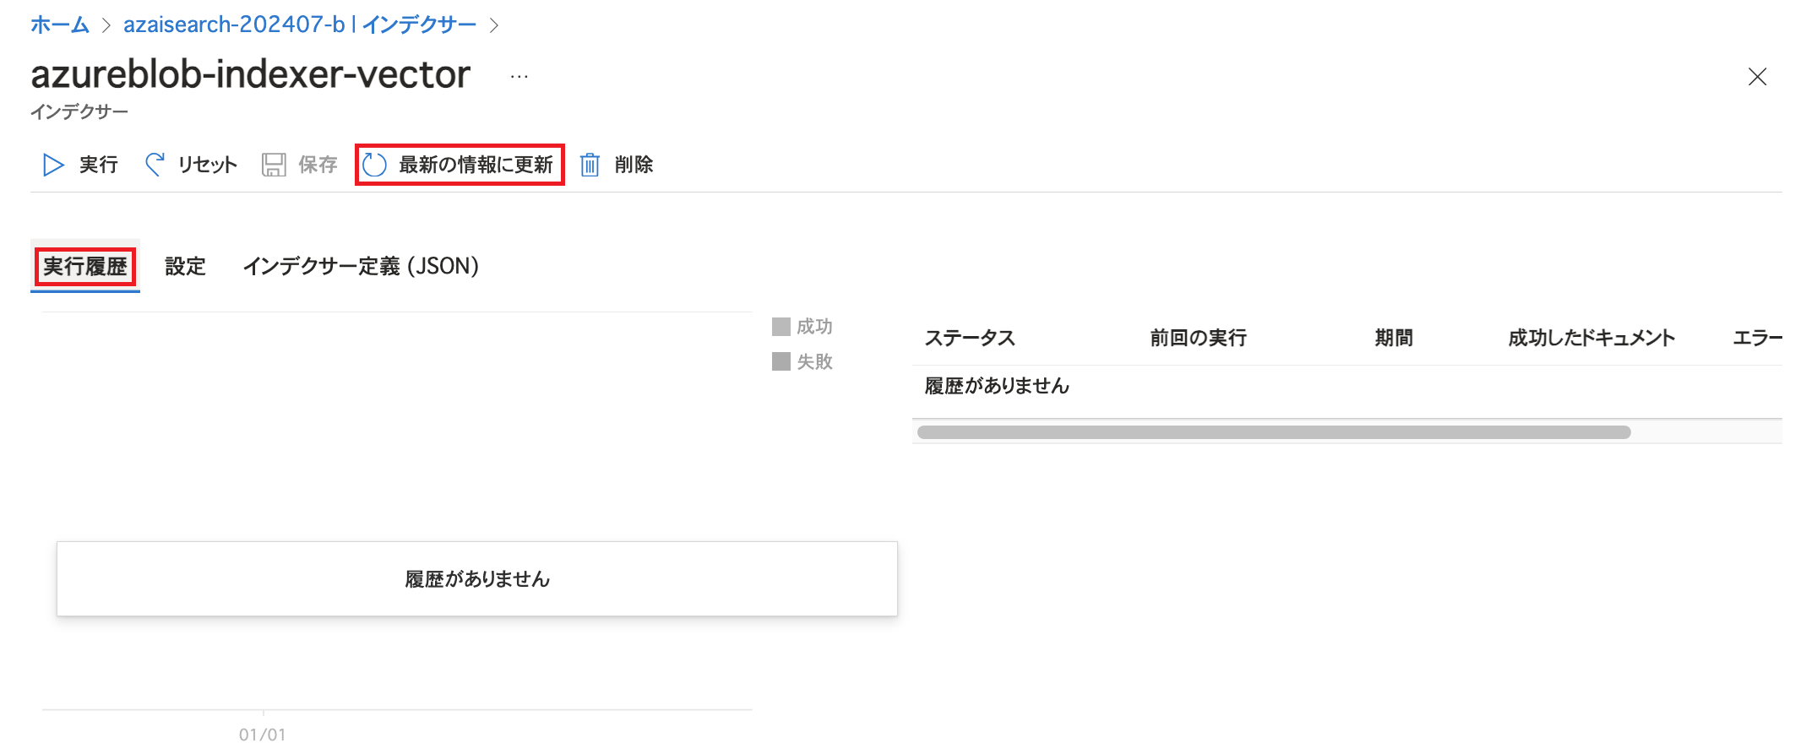Open the インデクサー定義 (JSON) tab
1795x754 pixels.
361,267
